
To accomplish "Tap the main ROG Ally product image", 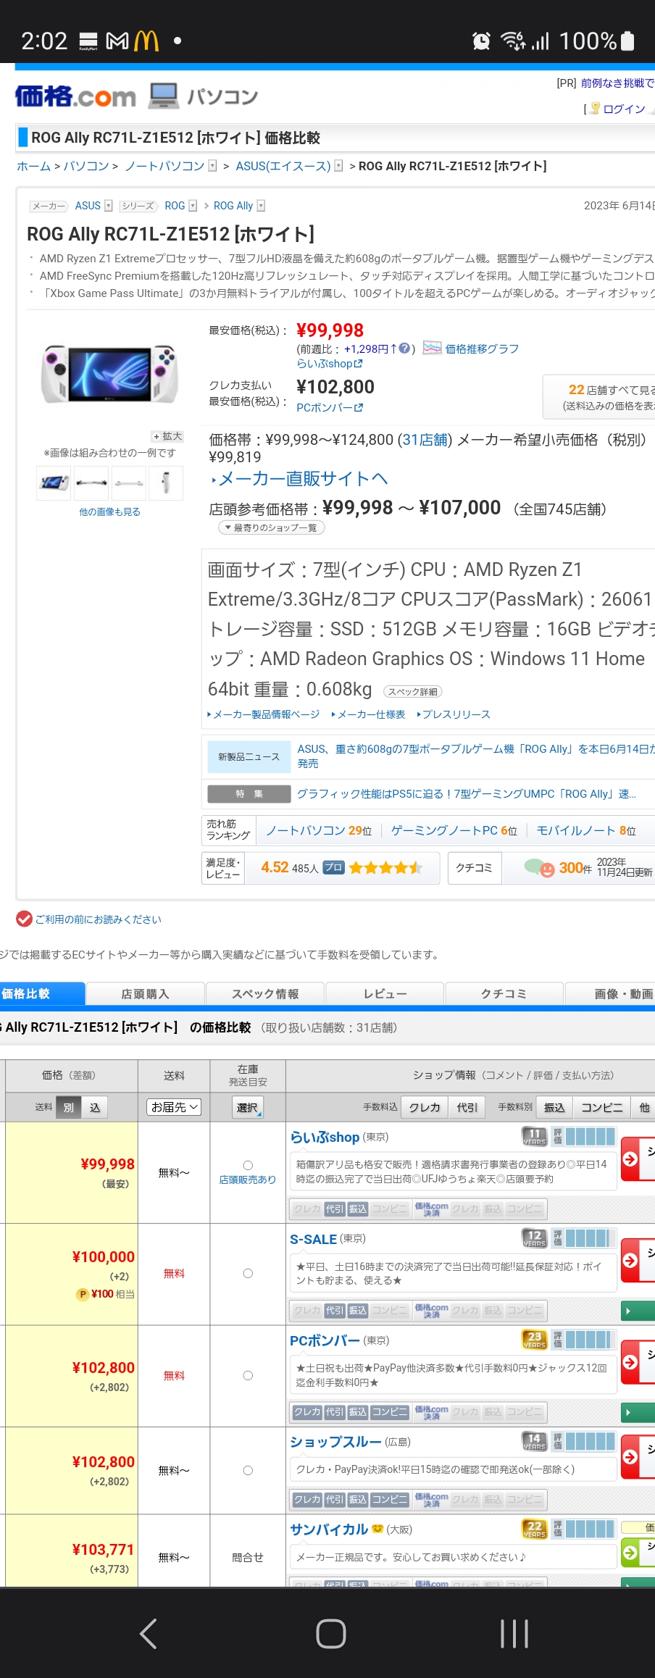I will 109,375.
